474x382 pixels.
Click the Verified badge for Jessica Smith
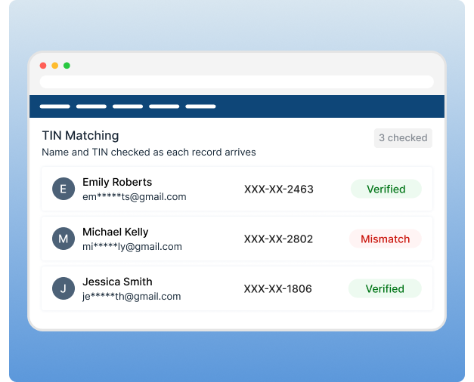click(385, 288)
